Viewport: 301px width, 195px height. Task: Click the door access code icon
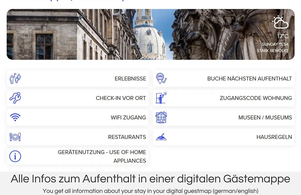(x=161, y=98)
